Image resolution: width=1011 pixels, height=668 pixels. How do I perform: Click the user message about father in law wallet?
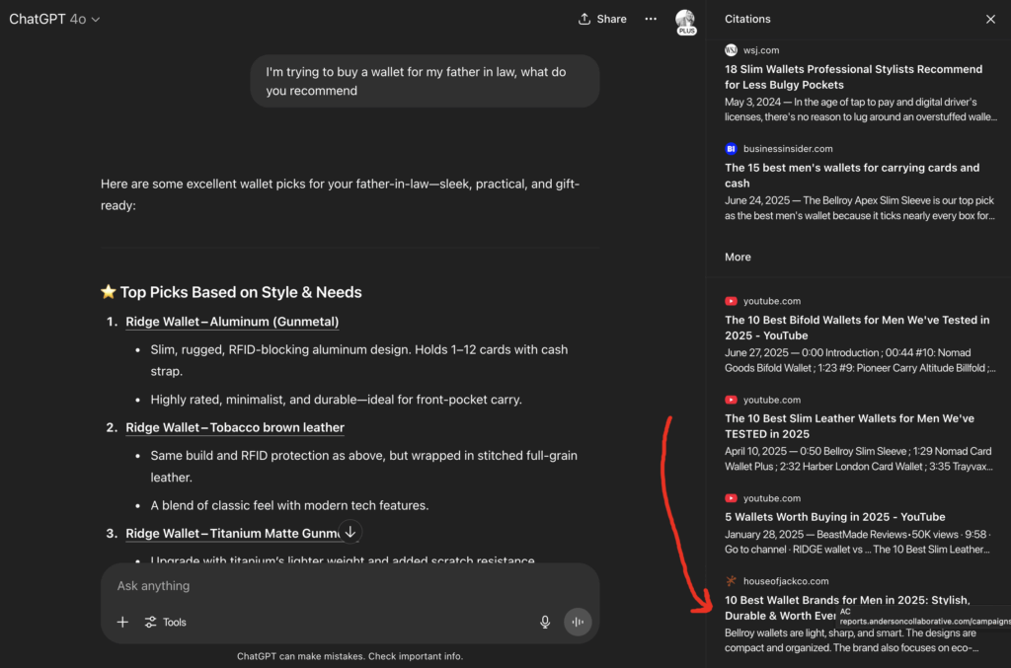pyautogui.click(x=425, y=81)
